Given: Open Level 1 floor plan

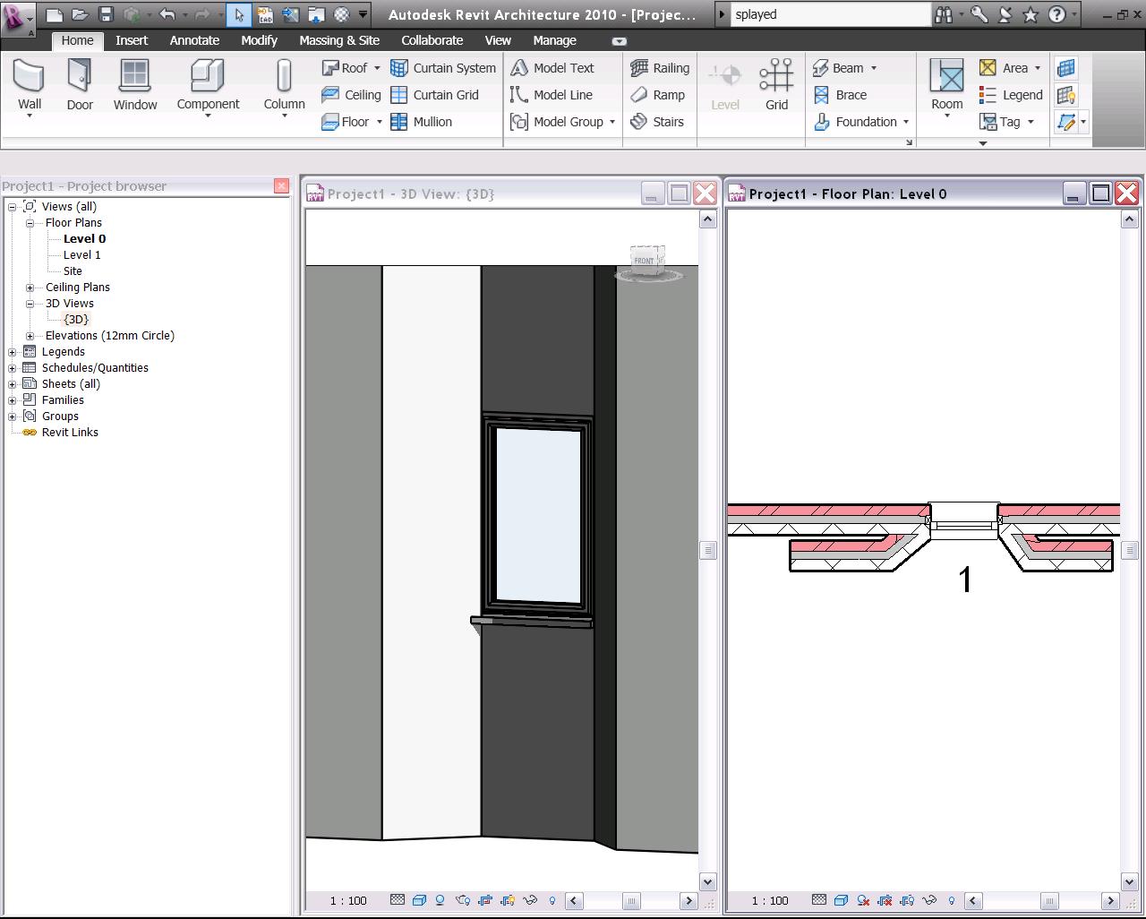Looking at the screenshot, I should (x=81, y=255).
